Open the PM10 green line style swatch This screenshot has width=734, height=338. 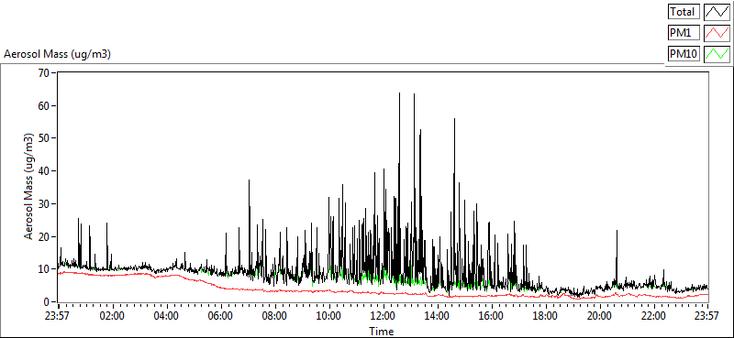(x=717, y=54)
